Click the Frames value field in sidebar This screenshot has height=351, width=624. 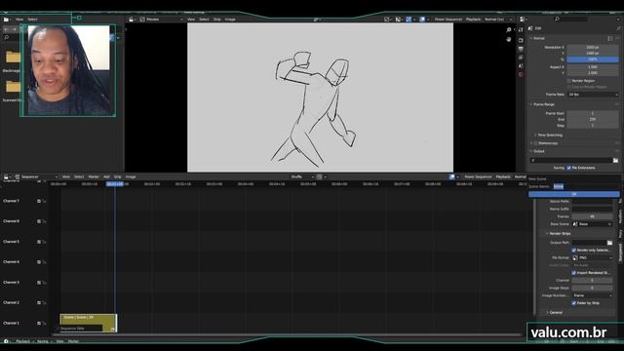[x=592, y=216]
